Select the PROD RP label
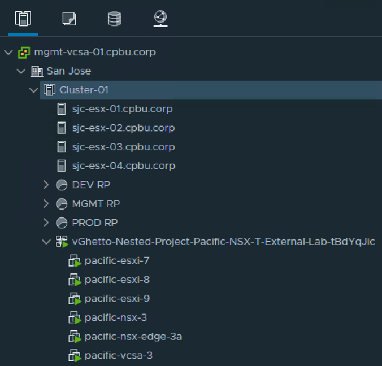 coord(95,223)
